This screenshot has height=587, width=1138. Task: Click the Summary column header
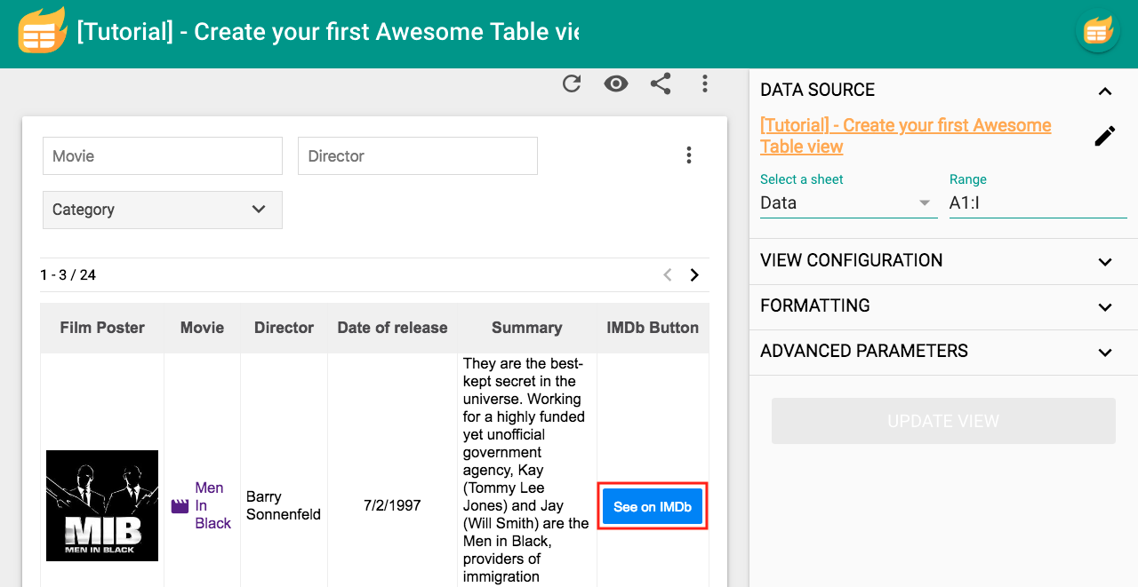[x=526, y=328]
